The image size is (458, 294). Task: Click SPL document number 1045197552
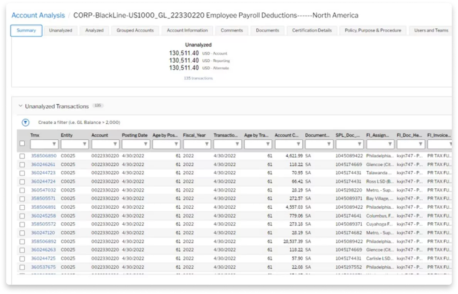[x=349, y=267]
